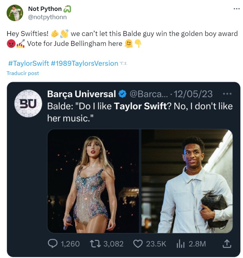Image resolution: width=243 pixels, height=258 pixels.
Task: Open the Not Python profile avatar
Action: tap(15, 13)
